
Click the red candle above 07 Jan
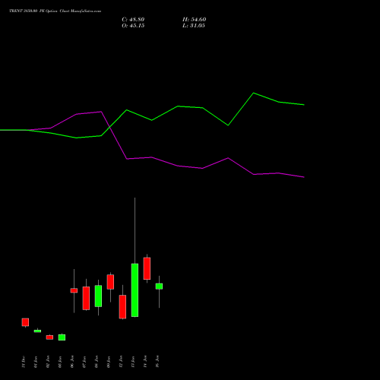86,298
